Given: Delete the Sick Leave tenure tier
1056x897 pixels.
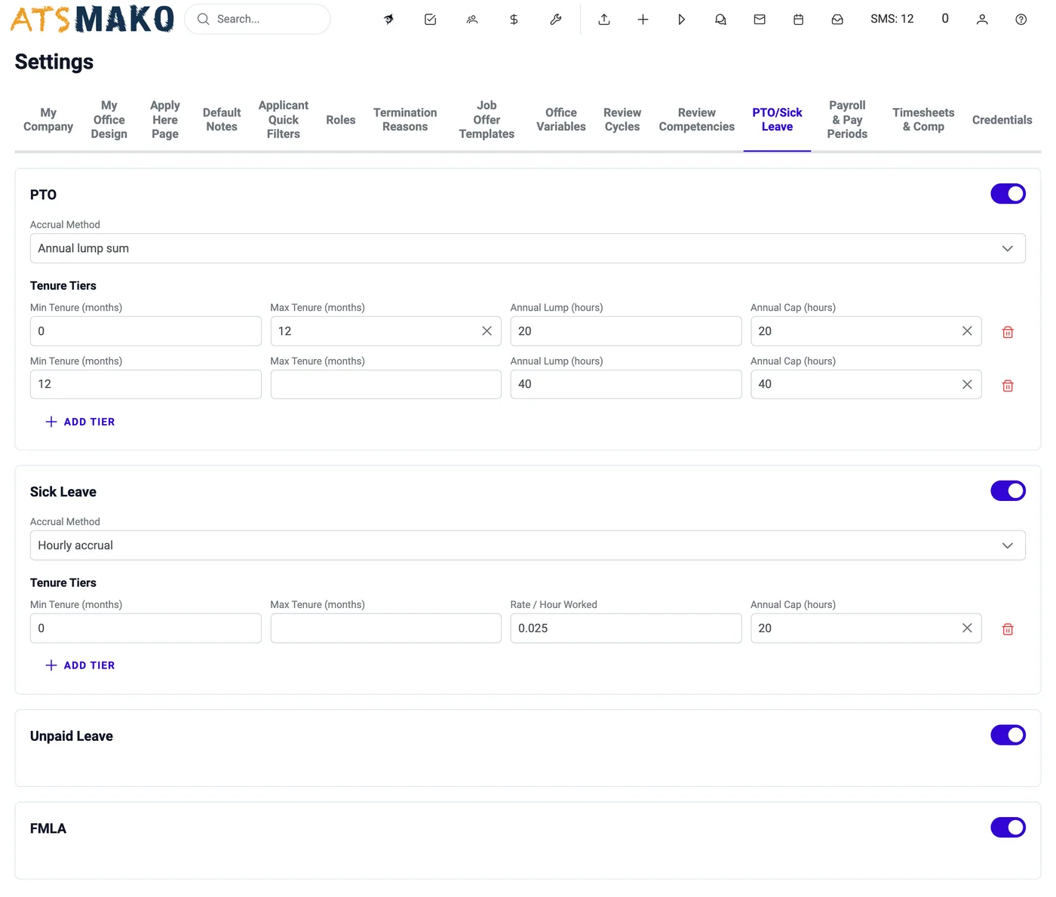Looking at the screenshot, I should (1008, 629).
